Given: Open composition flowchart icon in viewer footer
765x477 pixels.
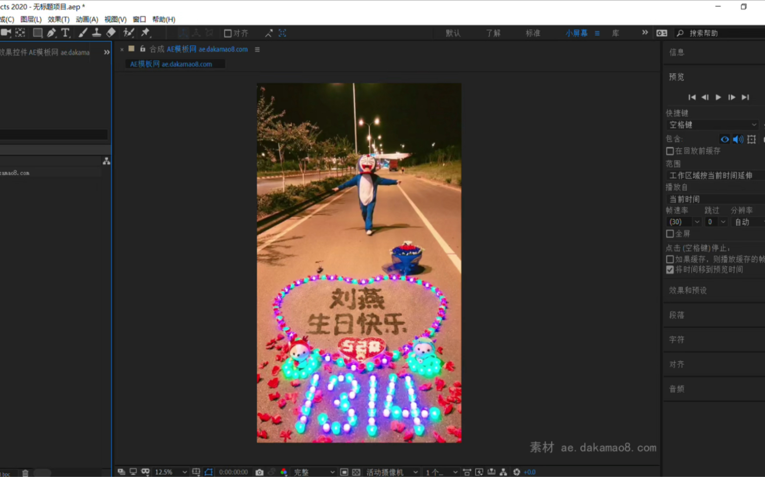Looking at the screenshot, I should click(503, 472).
